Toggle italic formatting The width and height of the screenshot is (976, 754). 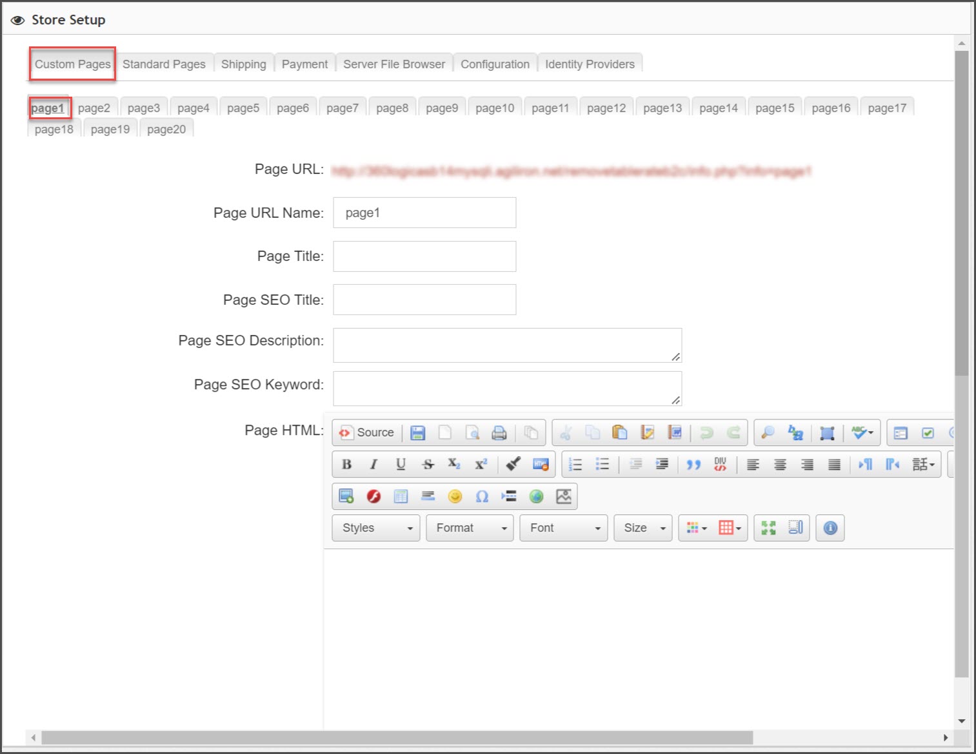[x=373, y=464]
